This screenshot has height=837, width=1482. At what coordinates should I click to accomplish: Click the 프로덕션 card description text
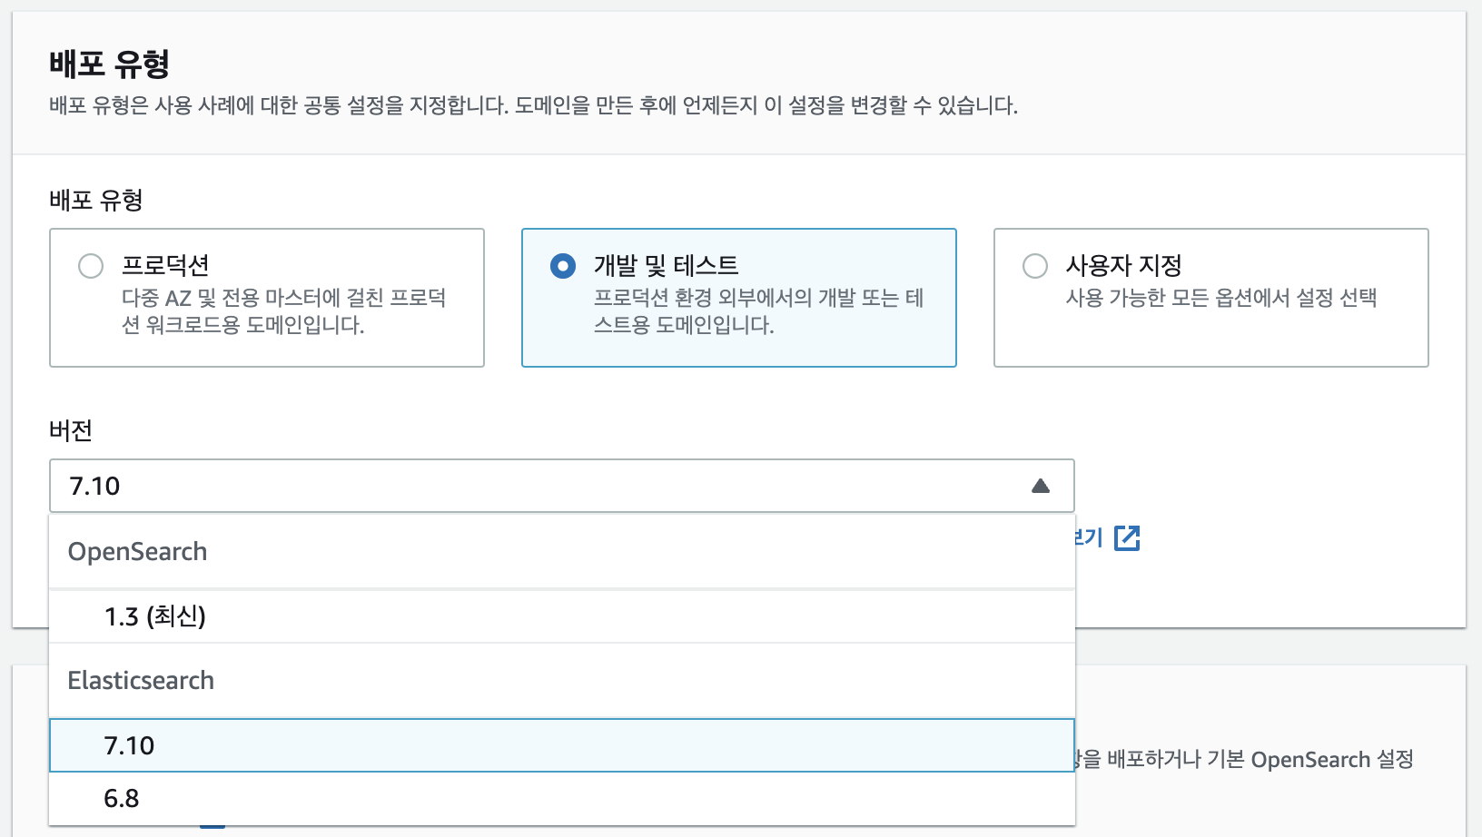click(x=284, y=311)
